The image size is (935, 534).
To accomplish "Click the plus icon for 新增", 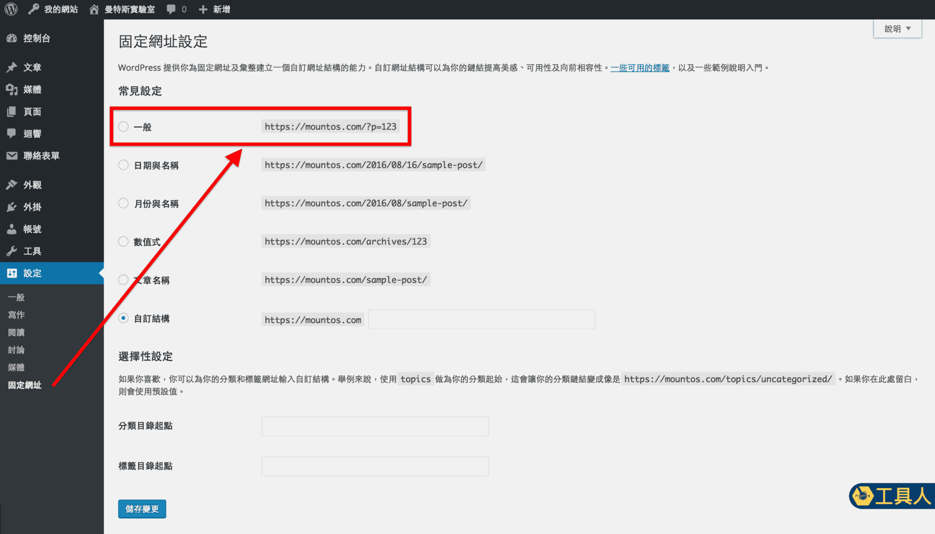I will coord(203,9).
